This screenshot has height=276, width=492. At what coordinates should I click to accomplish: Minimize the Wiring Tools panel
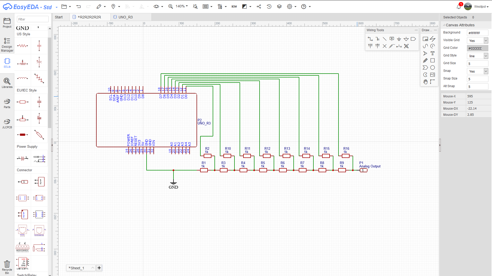click(x=416, y=30)
